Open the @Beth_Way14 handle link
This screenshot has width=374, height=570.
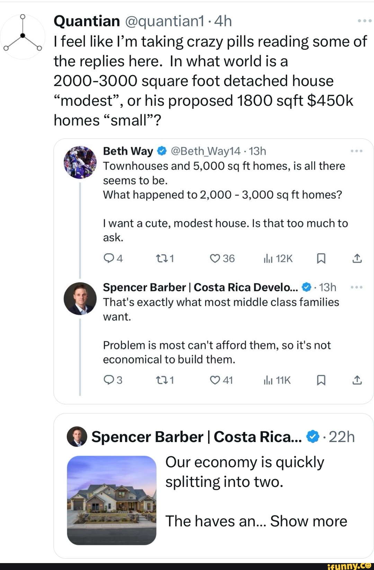pyautogui.click(x=206, y=151)
